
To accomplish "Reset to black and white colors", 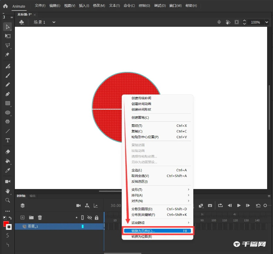I will (x=5, y=218).
